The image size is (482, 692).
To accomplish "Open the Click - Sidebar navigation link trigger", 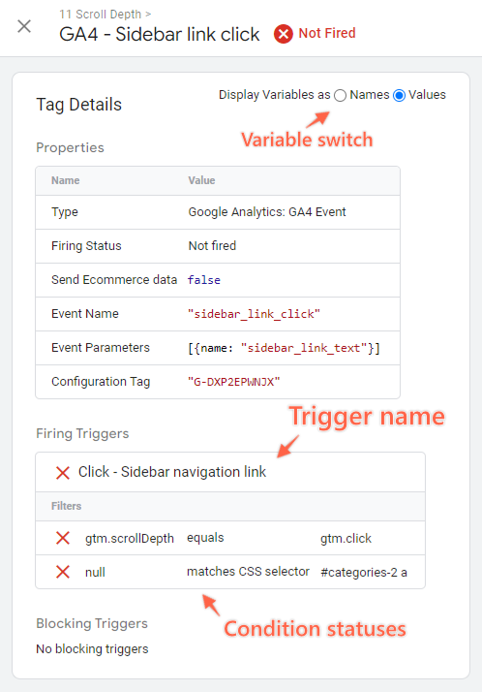I will click(x=172, y=472).
